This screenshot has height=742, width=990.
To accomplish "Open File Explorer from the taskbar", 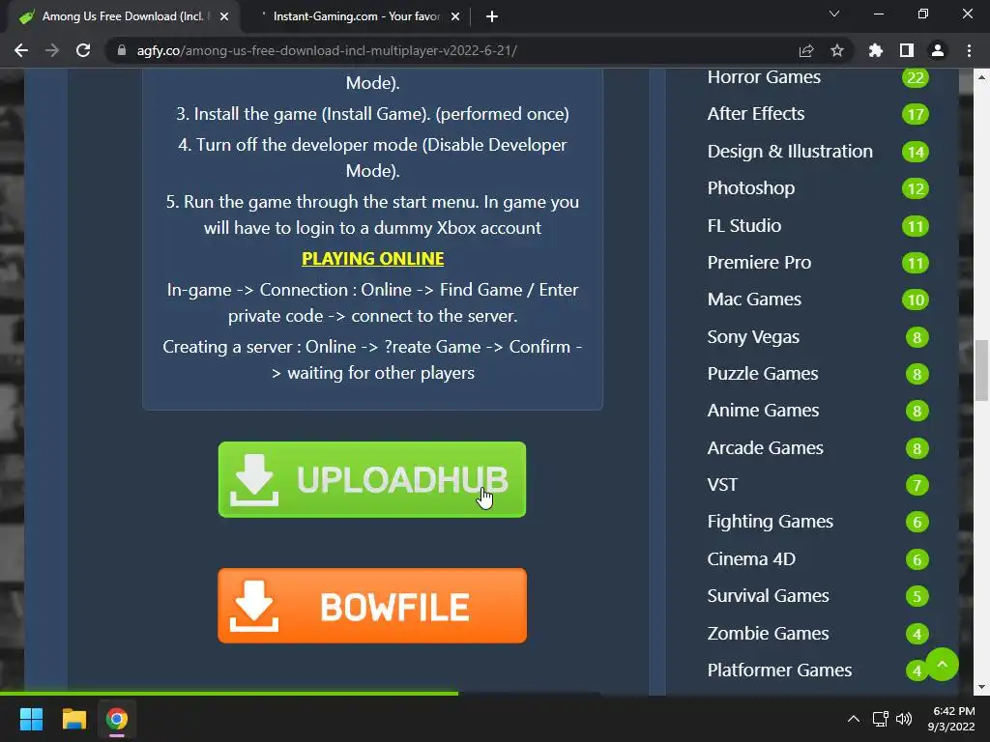I will click(73, 719).
